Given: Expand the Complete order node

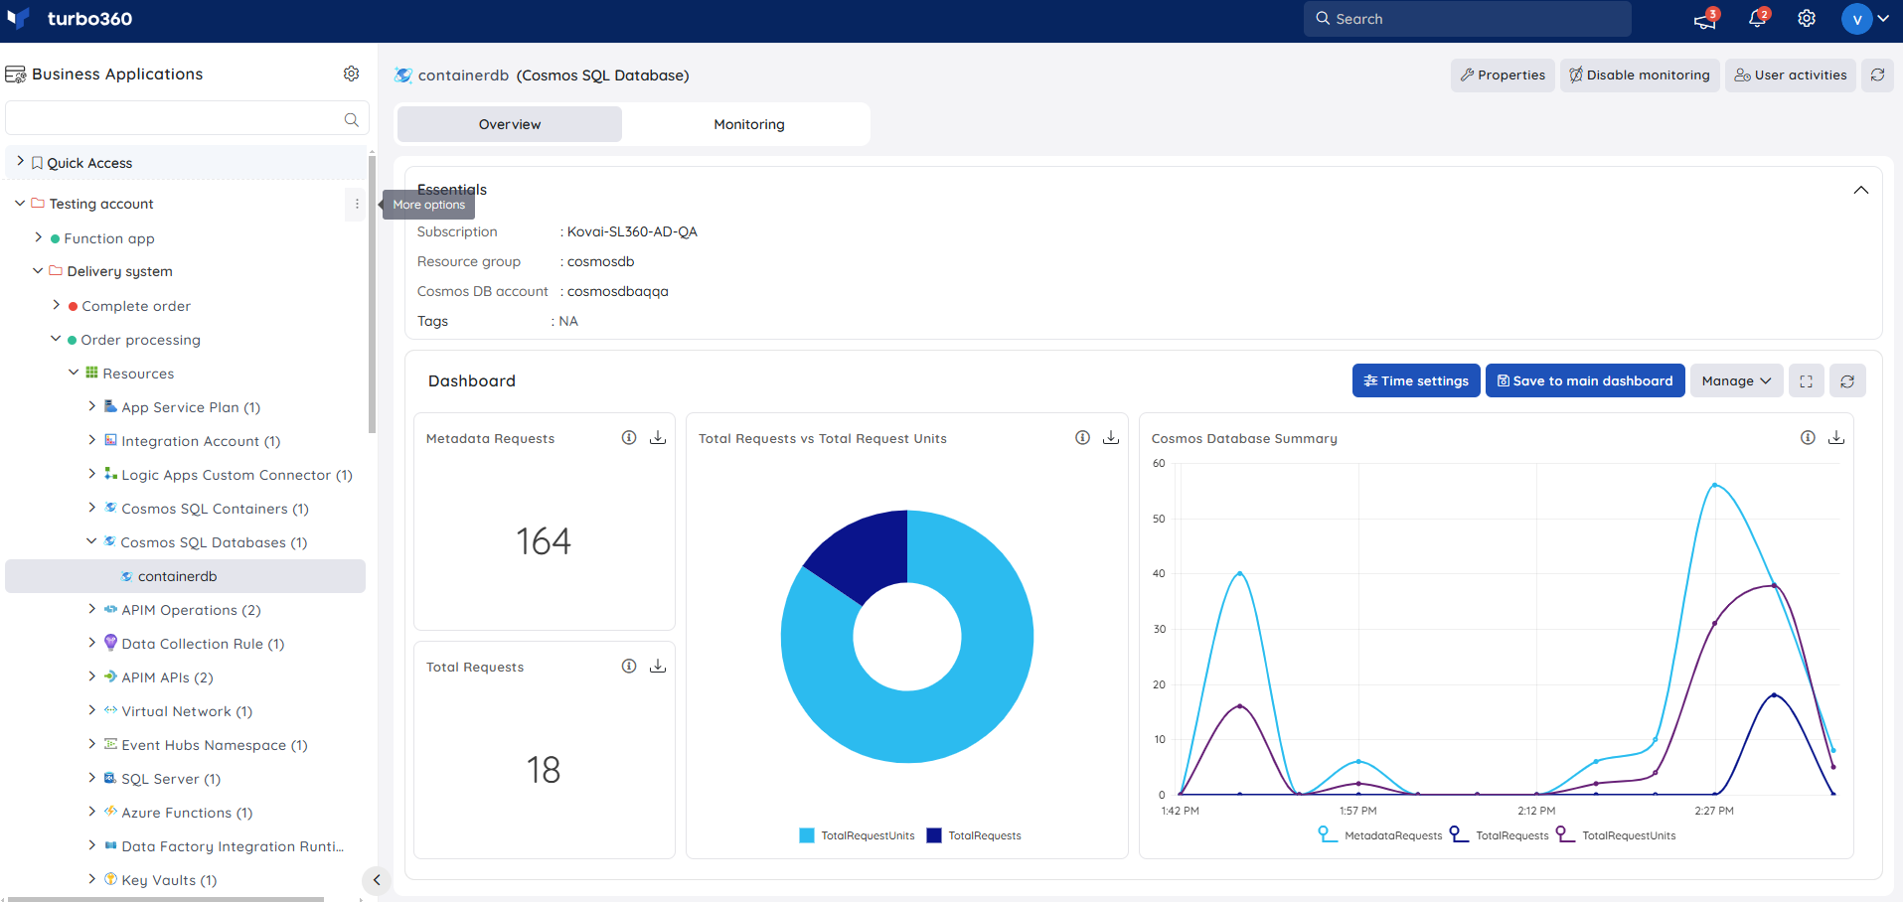Looking at the screenshot, I should [57, 305].
